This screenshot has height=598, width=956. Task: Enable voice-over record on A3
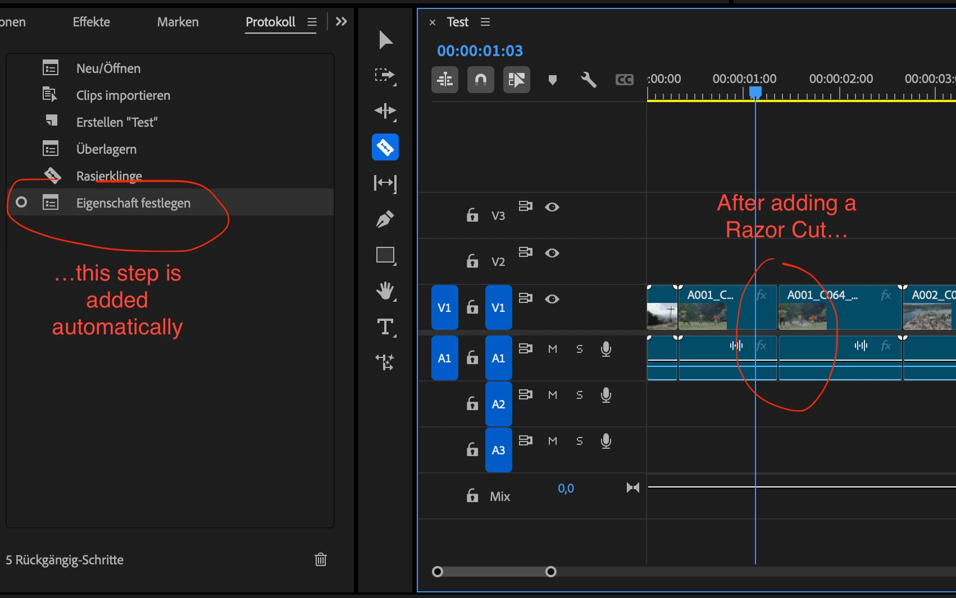tap(606, 441)
